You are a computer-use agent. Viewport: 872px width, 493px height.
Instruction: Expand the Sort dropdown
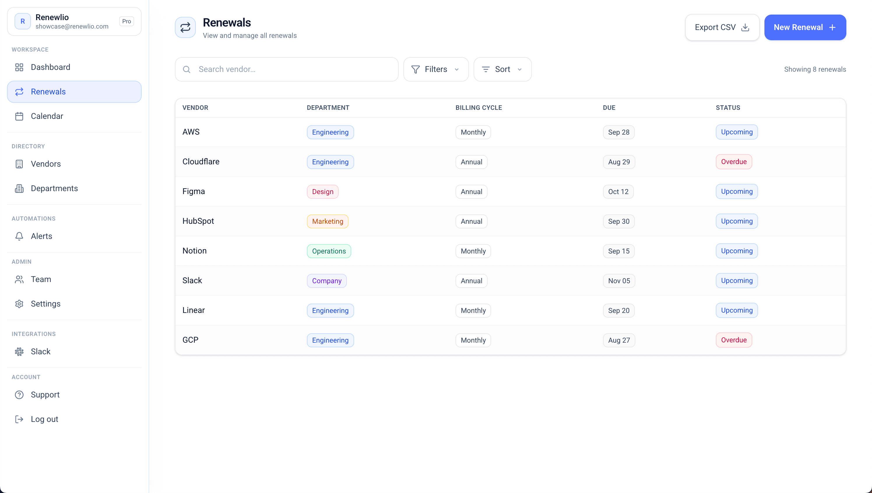(502, 69)
